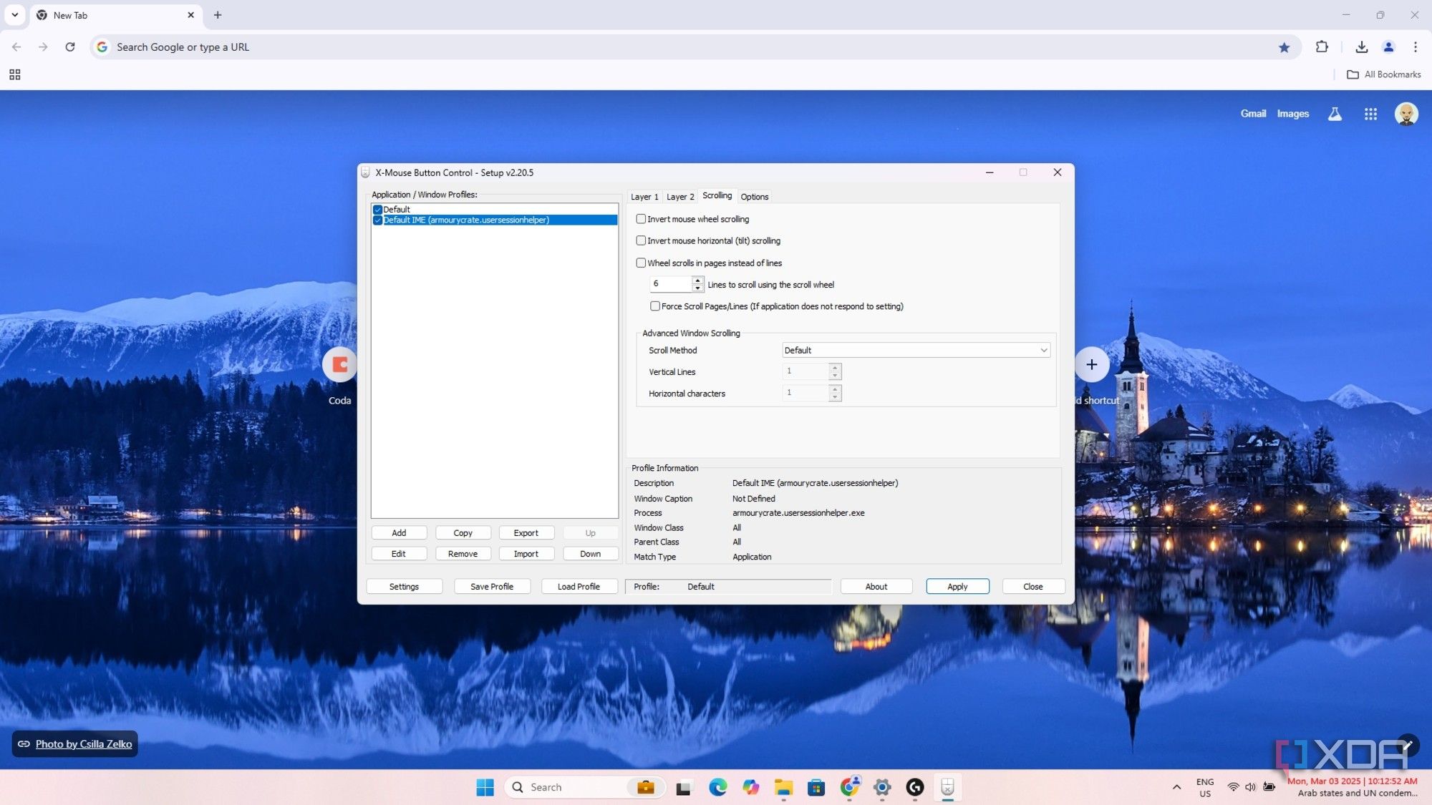Move profile Down in the list

(x=590, y=554)
